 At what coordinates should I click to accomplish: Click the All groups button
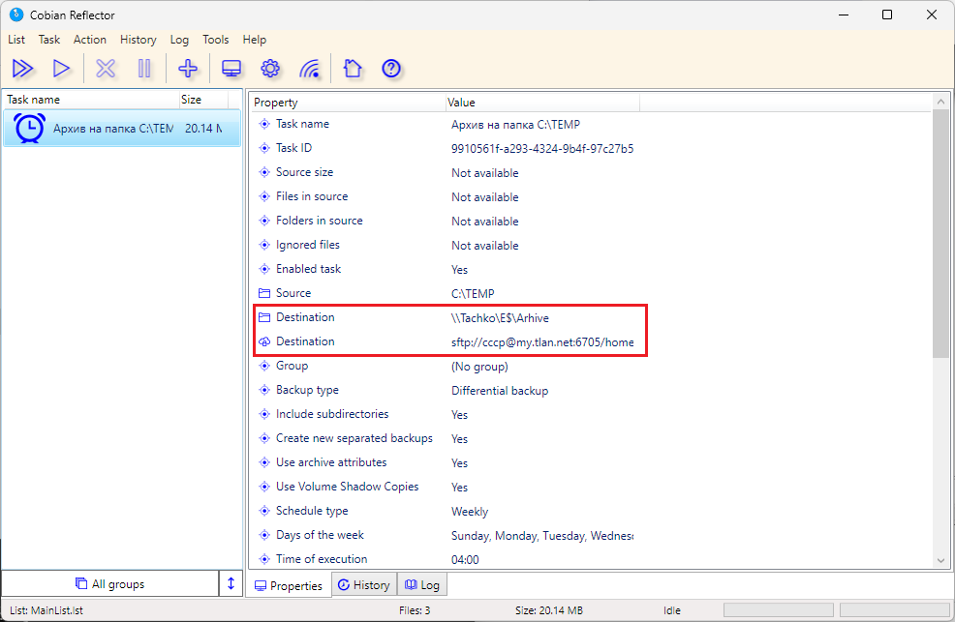point(110,583)
